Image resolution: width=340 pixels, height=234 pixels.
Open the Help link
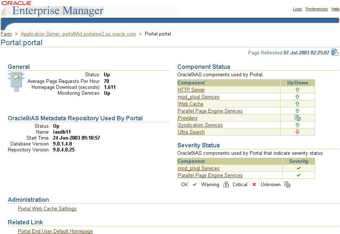pyautogui.click(x=335, y=9)
